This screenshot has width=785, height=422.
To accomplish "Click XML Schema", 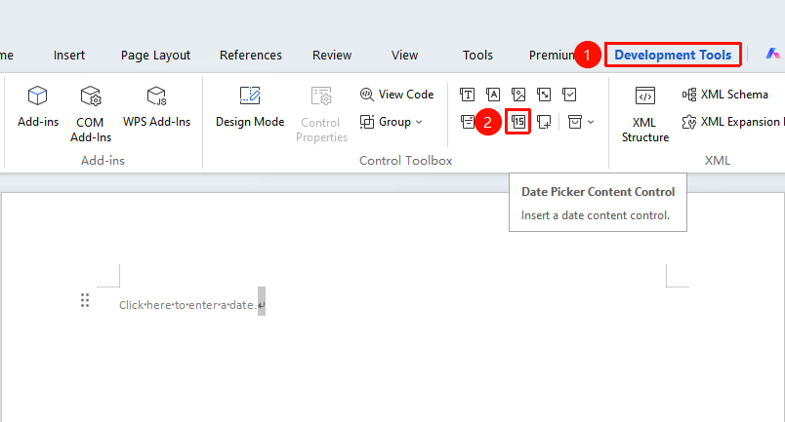I will pos(724,95).
